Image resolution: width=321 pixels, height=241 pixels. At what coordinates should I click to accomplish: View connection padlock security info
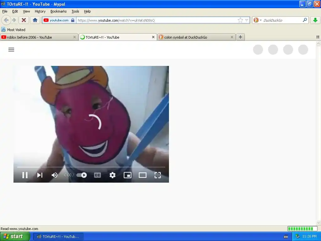(x=73, y=20)
